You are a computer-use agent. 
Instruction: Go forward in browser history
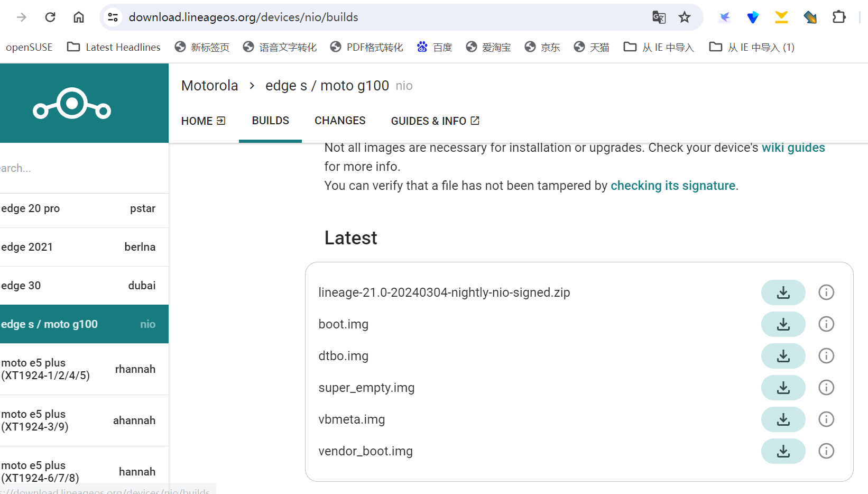(x=22, y=17)
